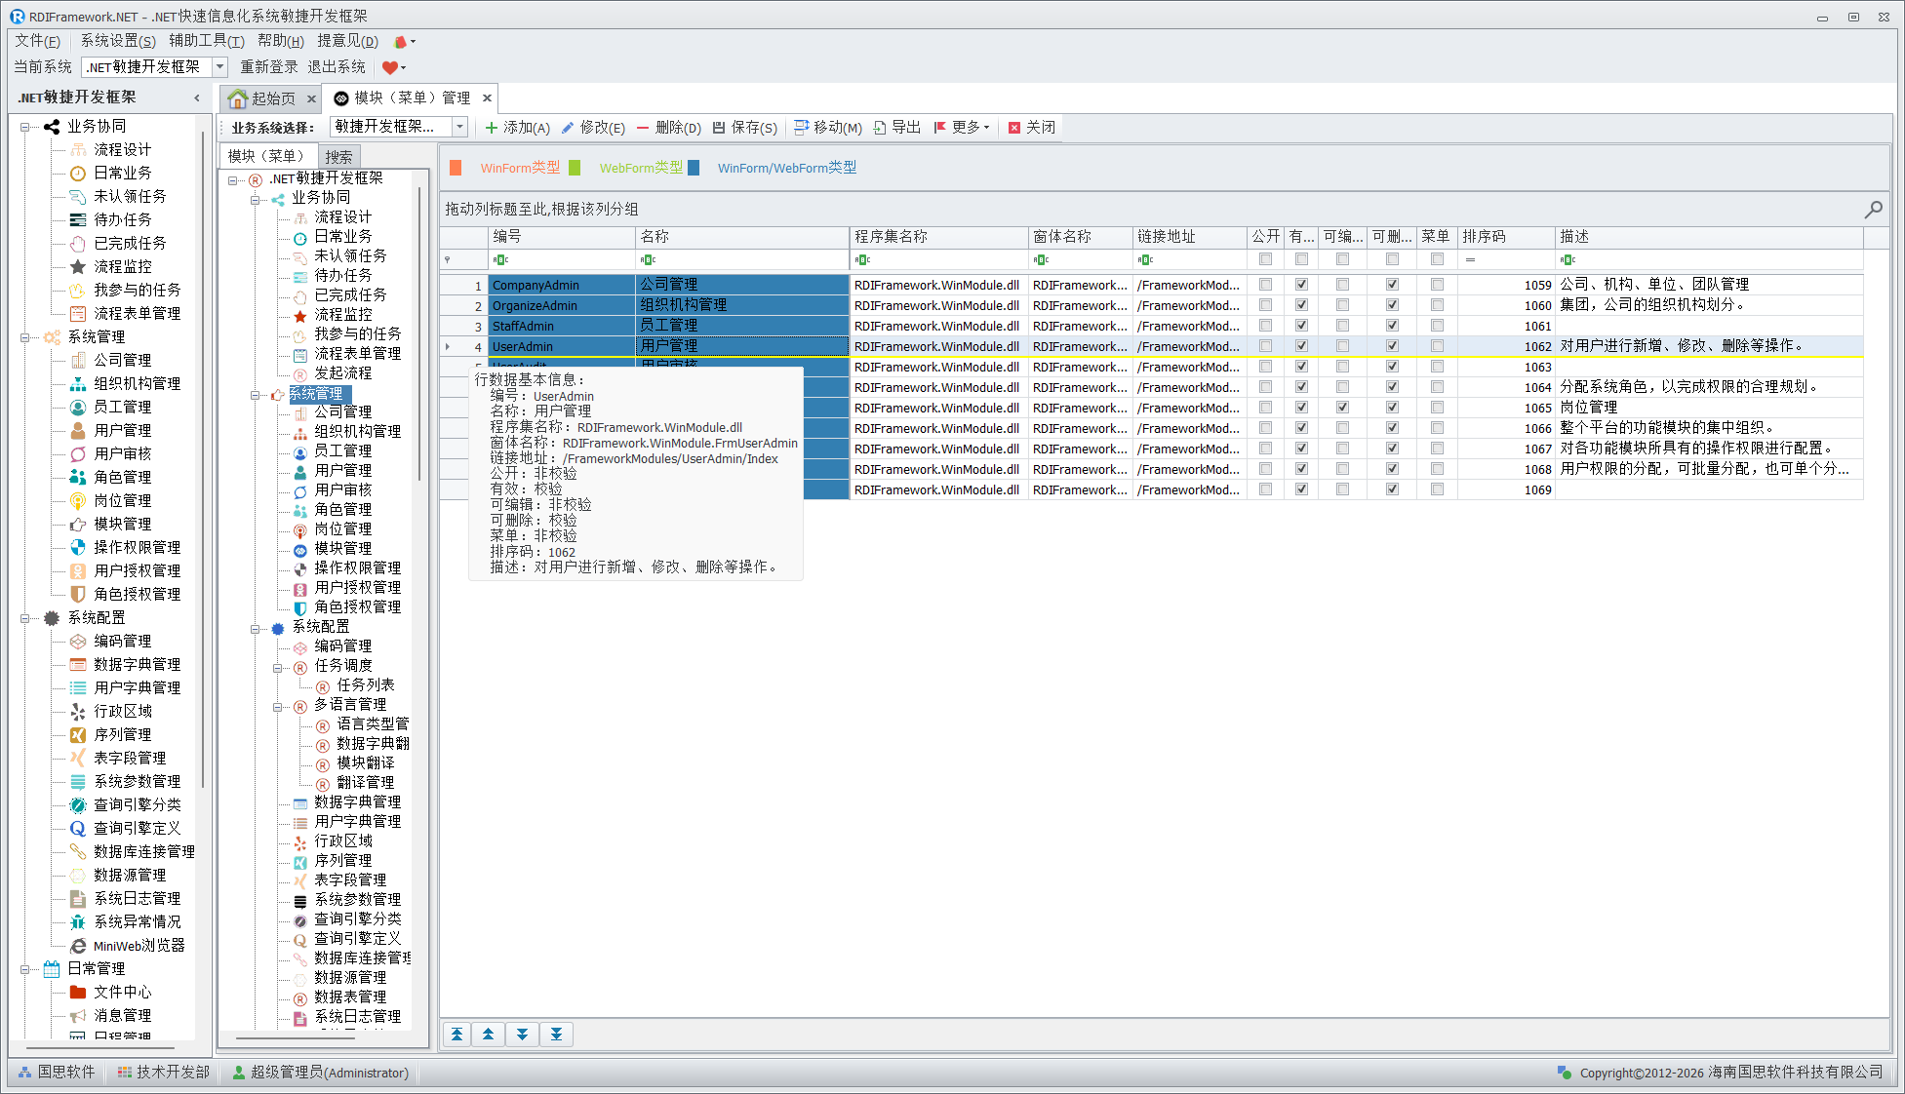Click the move-to-top arrow button
Viewport: 1905px width, 1094px height.
[456, 1035]
